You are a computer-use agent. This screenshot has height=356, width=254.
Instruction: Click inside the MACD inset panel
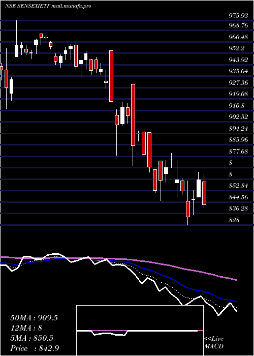point(140,331)
